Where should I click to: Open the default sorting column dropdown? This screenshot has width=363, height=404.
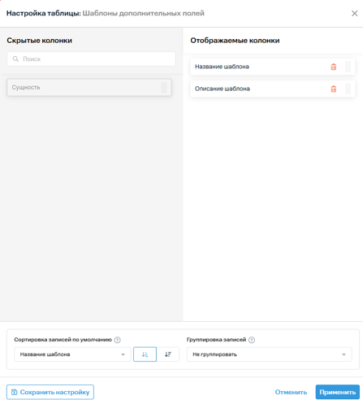coord(72,354)
